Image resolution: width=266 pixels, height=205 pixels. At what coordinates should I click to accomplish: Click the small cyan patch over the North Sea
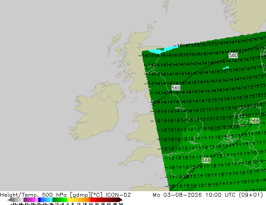point(226,68)
